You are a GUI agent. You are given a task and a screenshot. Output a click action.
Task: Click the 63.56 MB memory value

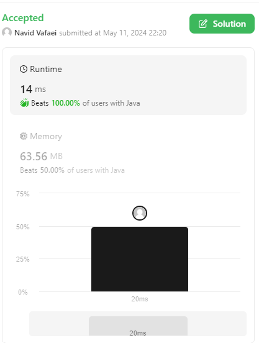42,156
